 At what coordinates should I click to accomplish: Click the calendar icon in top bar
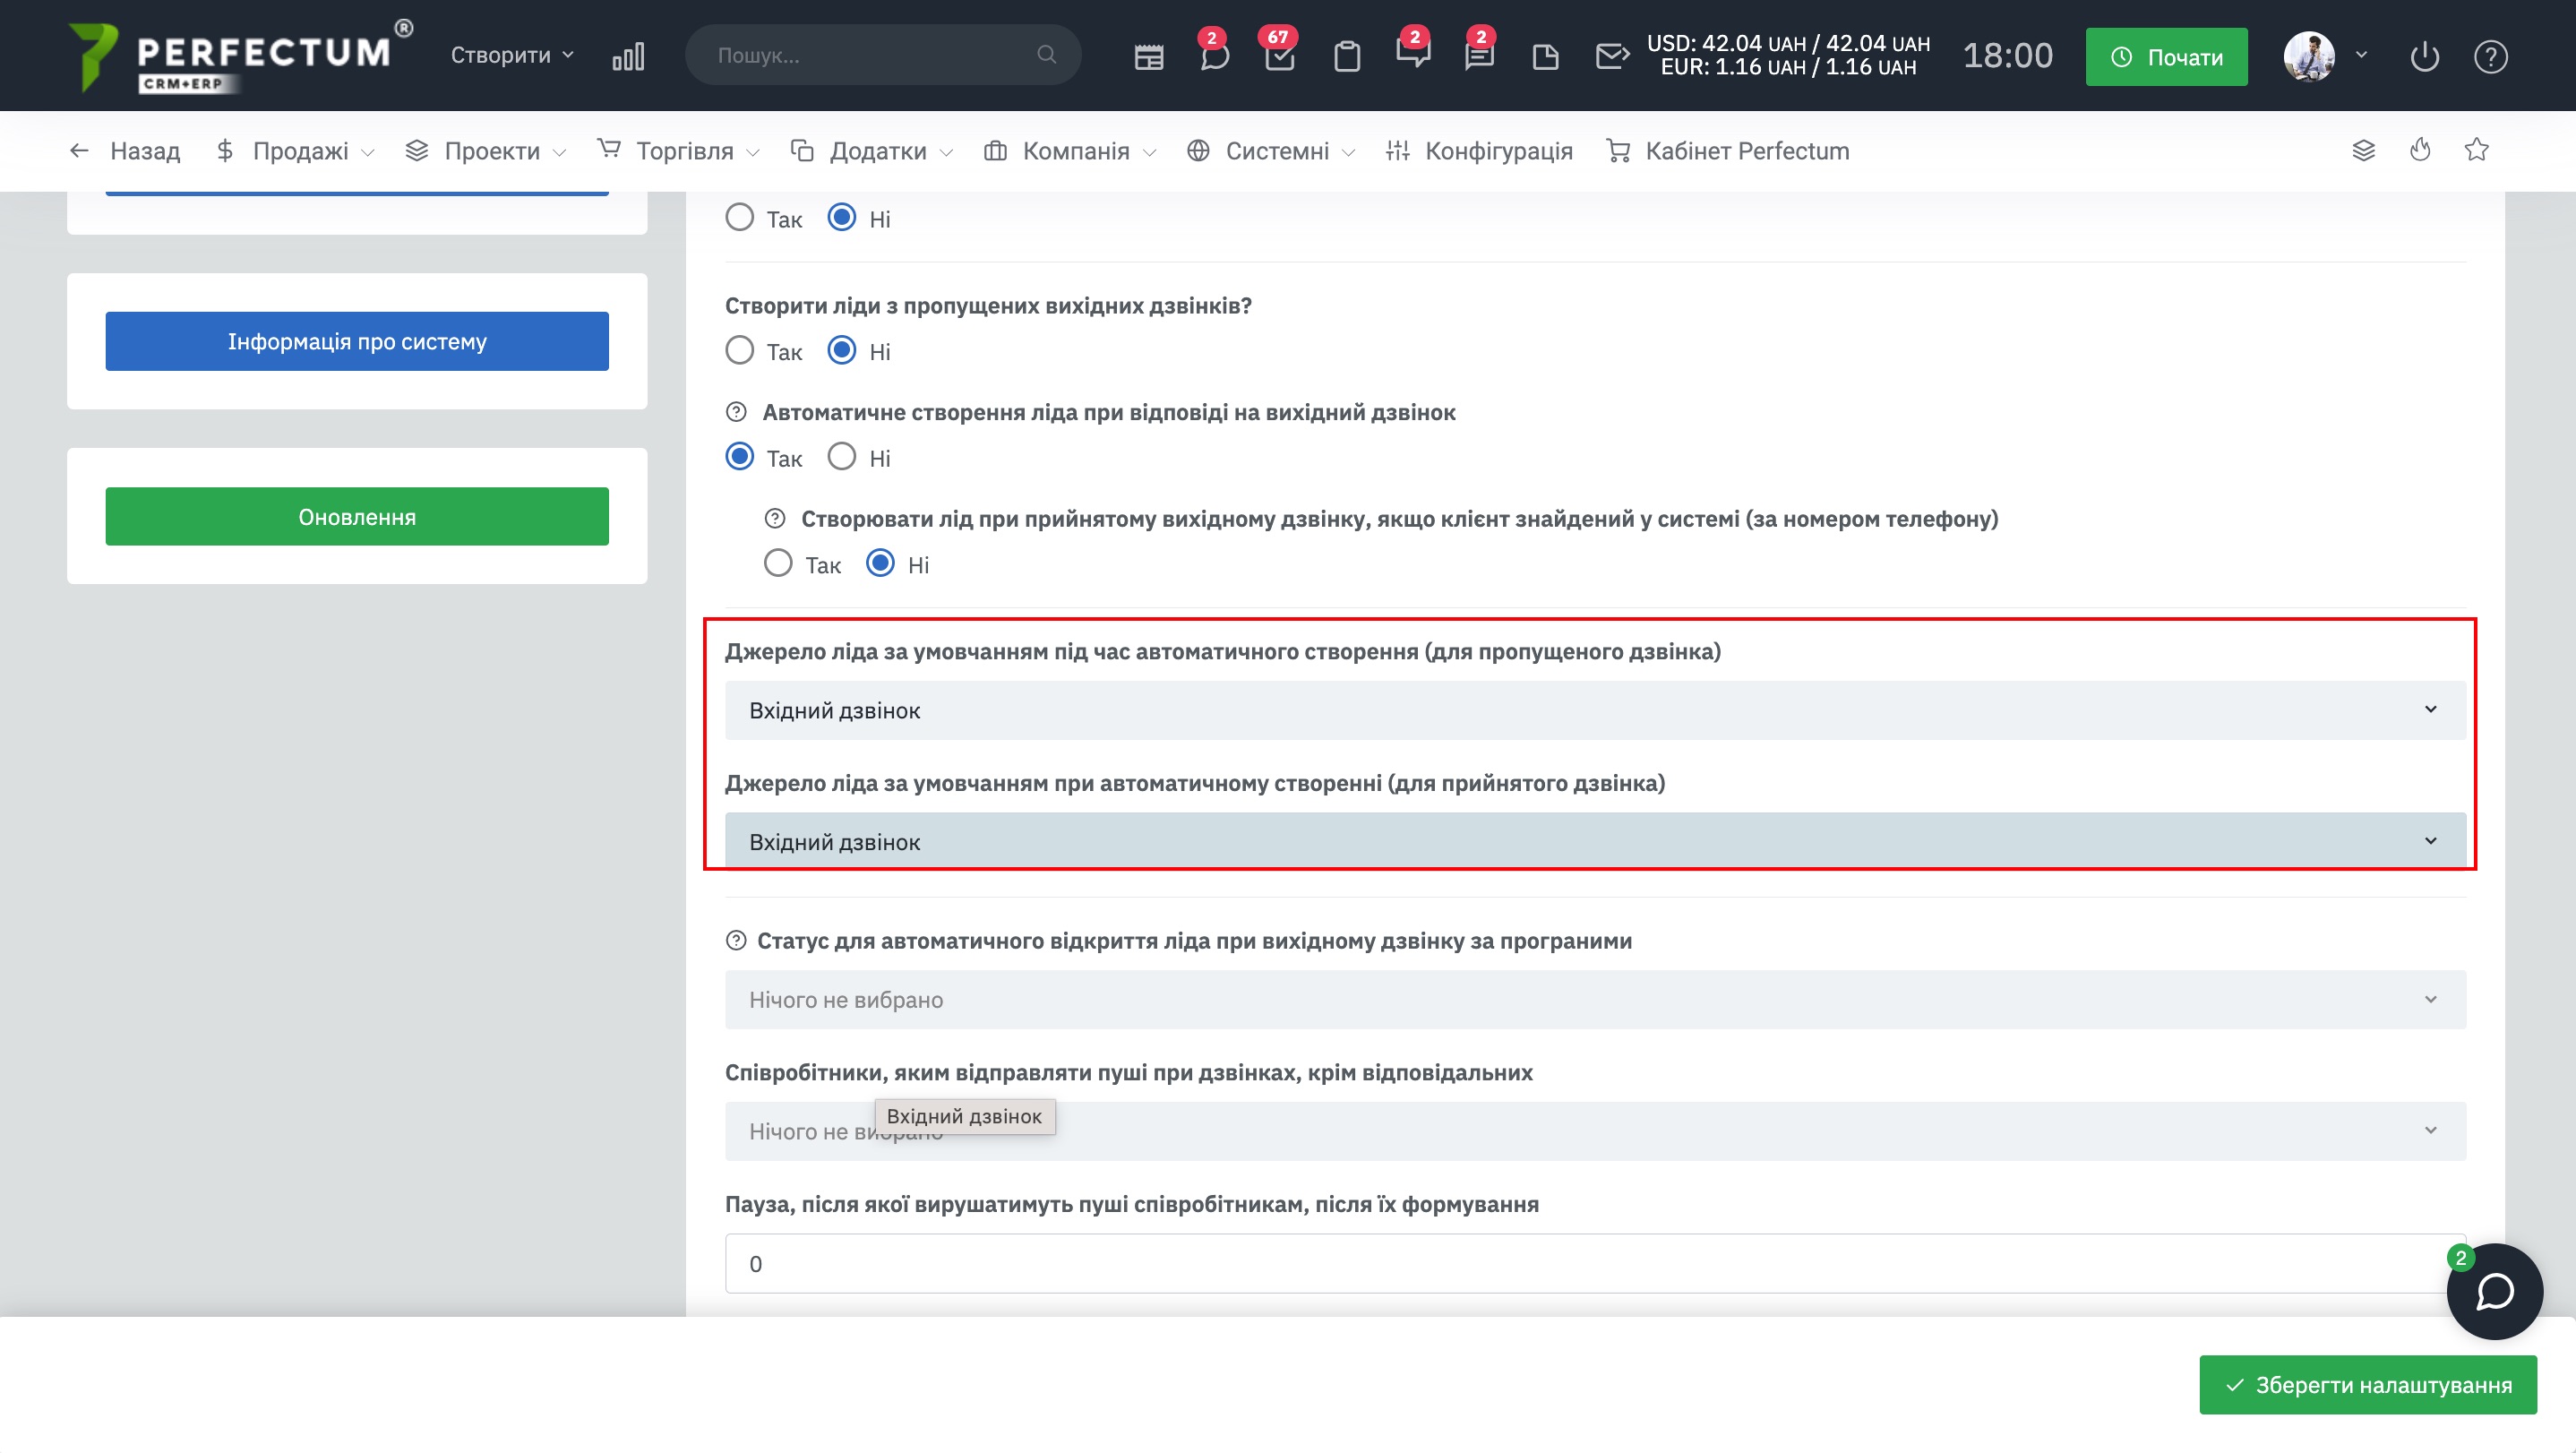click(x=1148, y=56)
